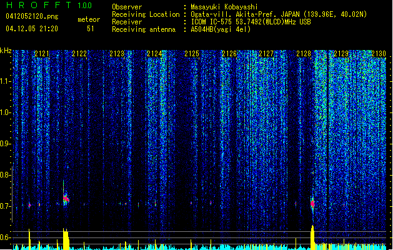Click the 0.9 kHz axis label
This screenshot has height=250, width=393.
point(5,144)
